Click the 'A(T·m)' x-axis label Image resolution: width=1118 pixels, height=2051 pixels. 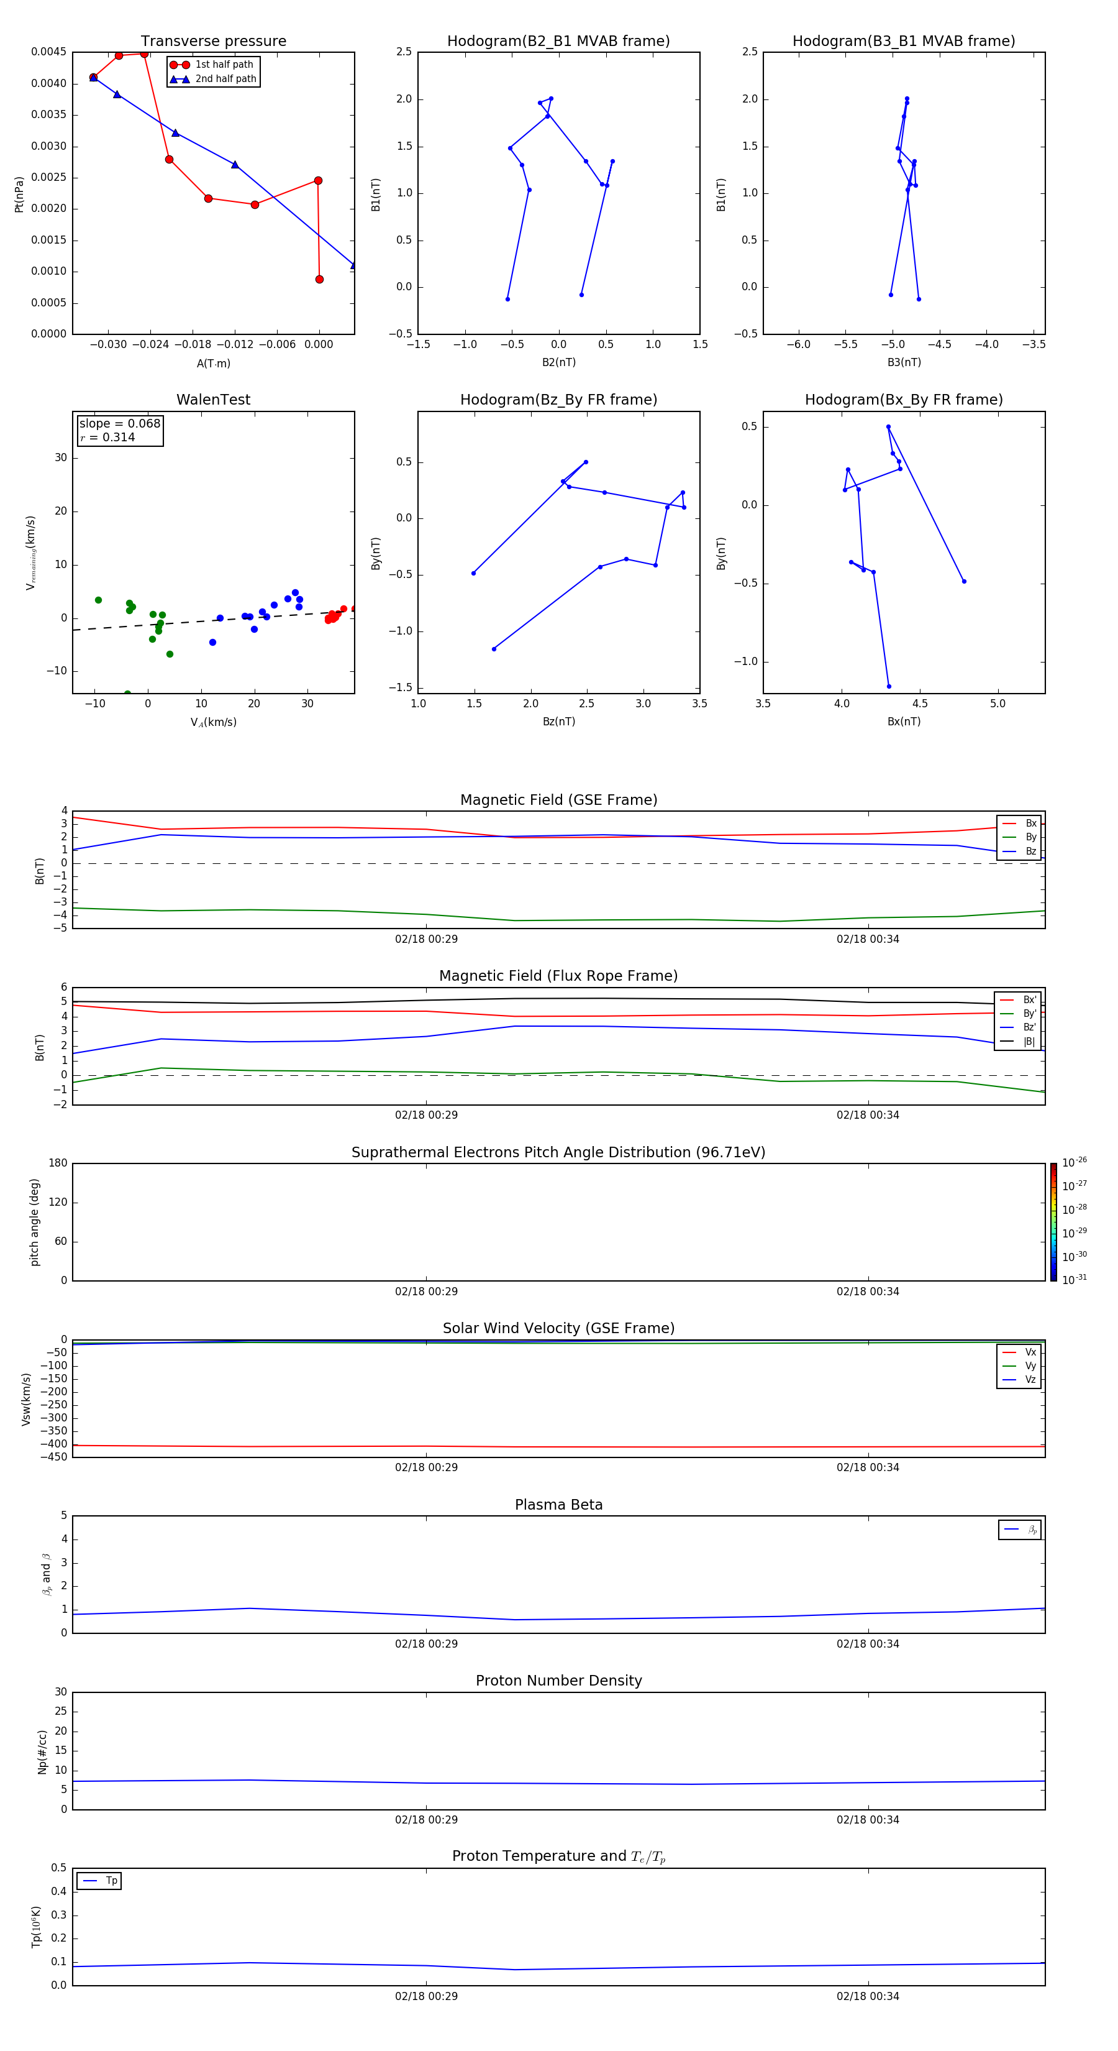tap(213, 363)
